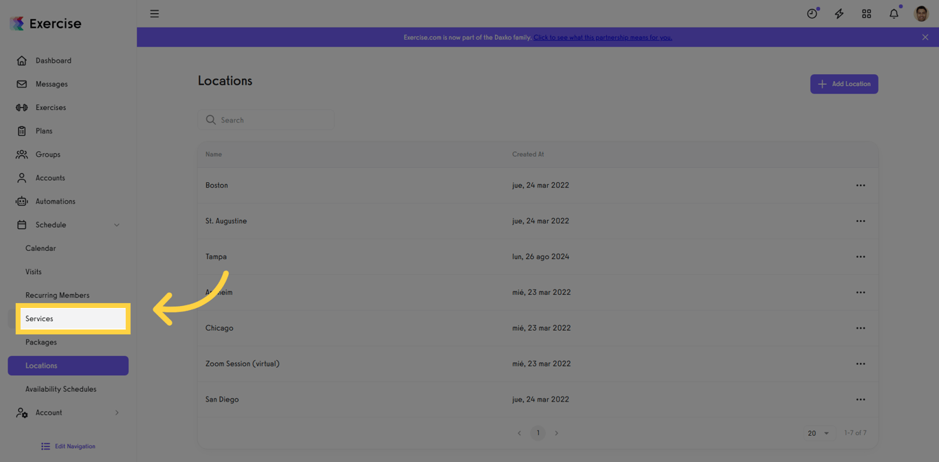Select page 1 in pagination
The width and height of the screenshot is (939, 462).
click(538, 433)
